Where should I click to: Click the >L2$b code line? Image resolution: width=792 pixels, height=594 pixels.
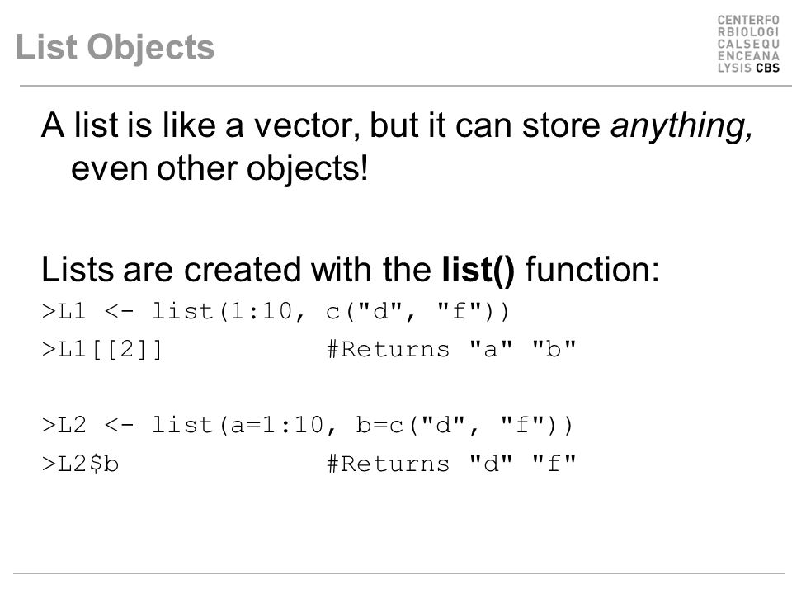(x=80, y=464)
